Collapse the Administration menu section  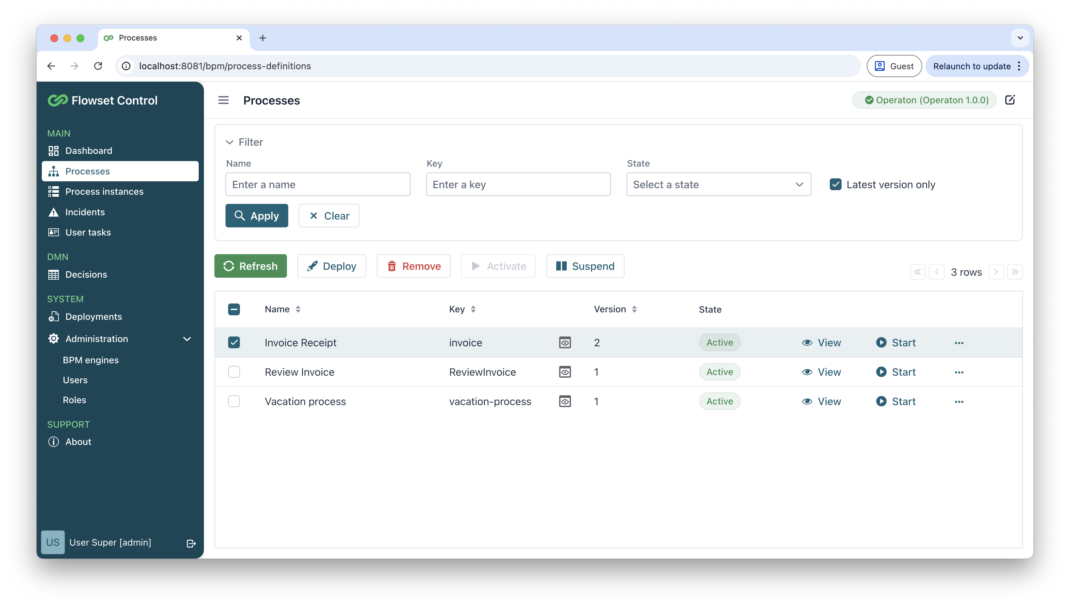187,339
